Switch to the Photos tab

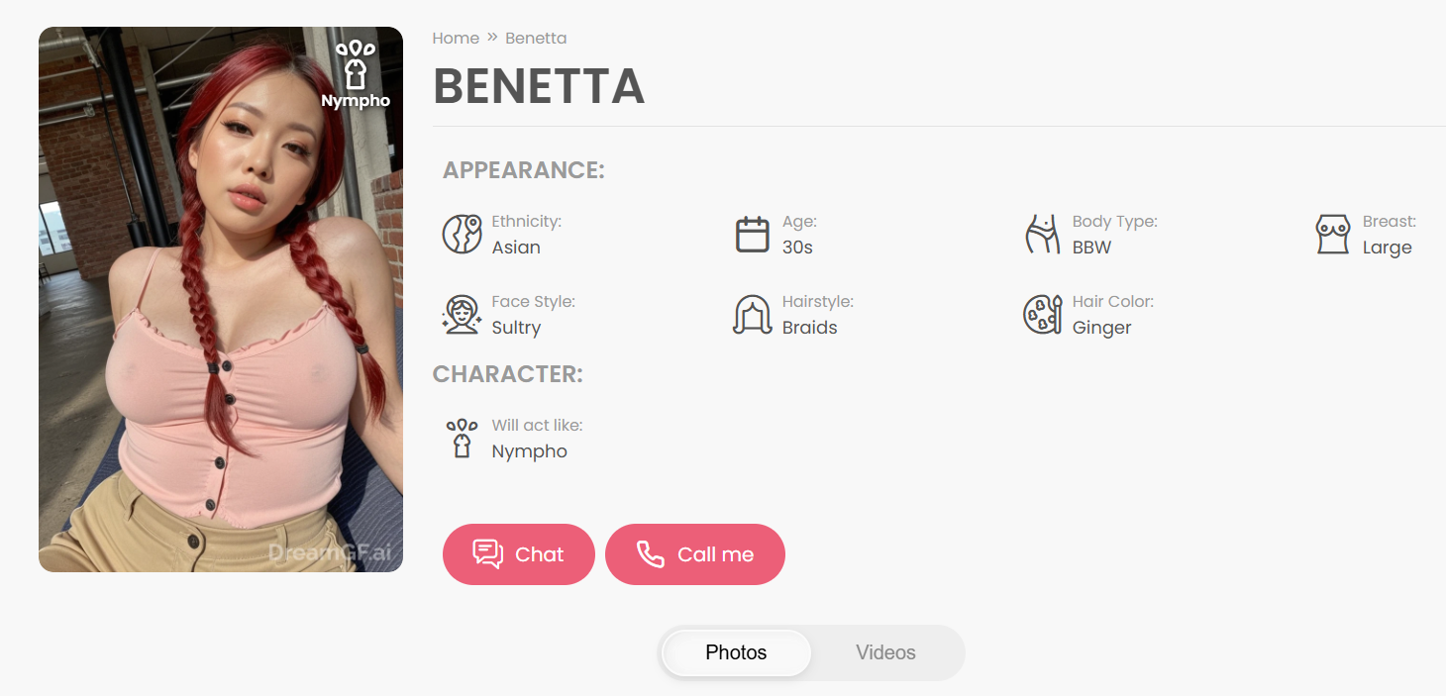click(x=736, y=652)
